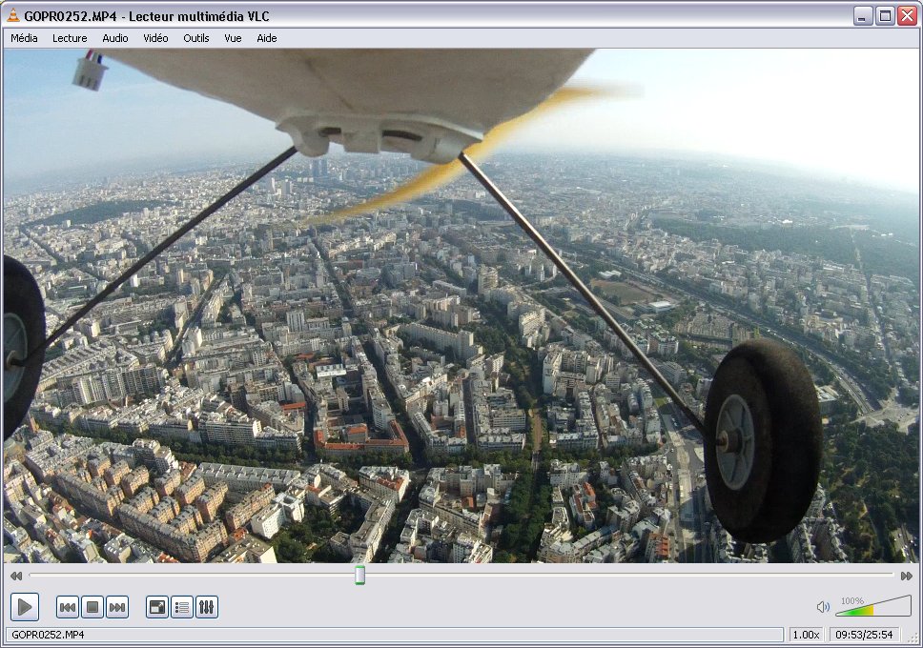
Task: Click the 1.00x playback speed indicator
Action: click(806, 635)
